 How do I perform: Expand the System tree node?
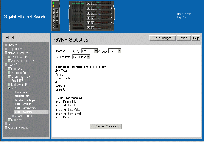tap(6, 45)
